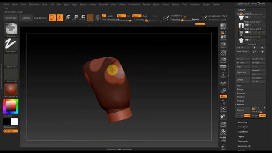The width and height of the screenshot is (272, 153).
Task: Click the subtool Rename button
Action: 243,59
